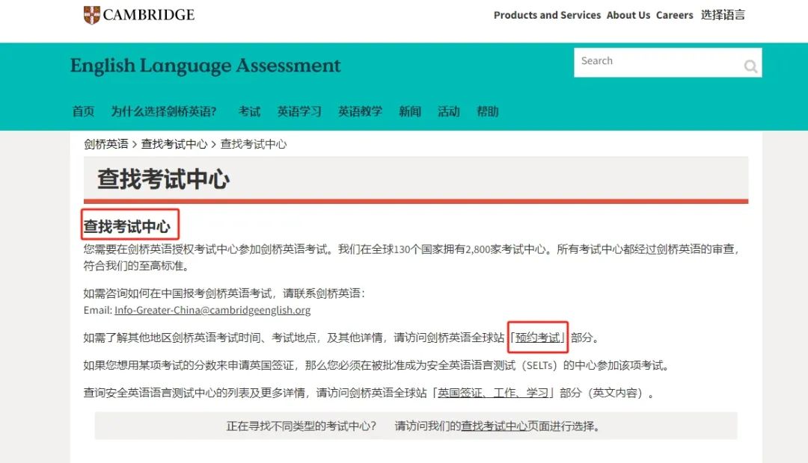The image size is (808, 463).
Task: Open the 新闻 navigation item
Action: (x=410, y=111)
